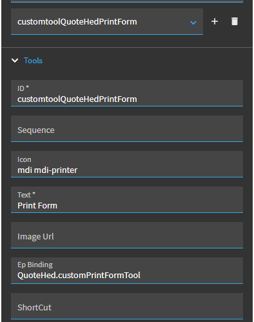Screen dimensions: 254x322
Task: Add a new tool with the plus icon
Action: click(215, 21)
